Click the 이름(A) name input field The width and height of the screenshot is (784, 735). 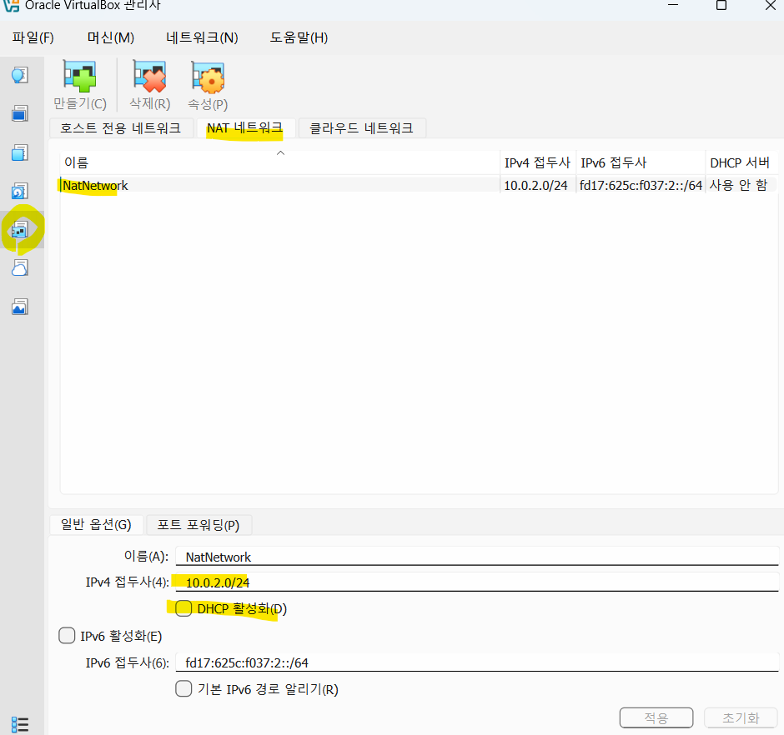point(477,557)
